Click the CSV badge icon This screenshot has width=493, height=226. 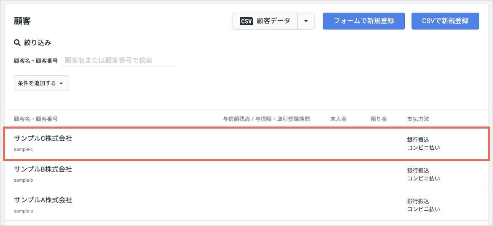[246, 21]
